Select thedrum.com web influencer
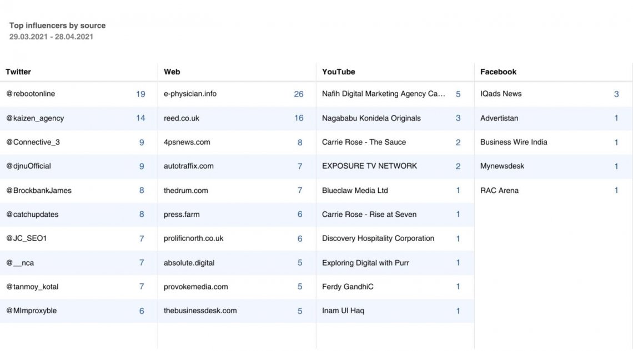The width and height of the screenshot is (633, 351). click(186, 190)
